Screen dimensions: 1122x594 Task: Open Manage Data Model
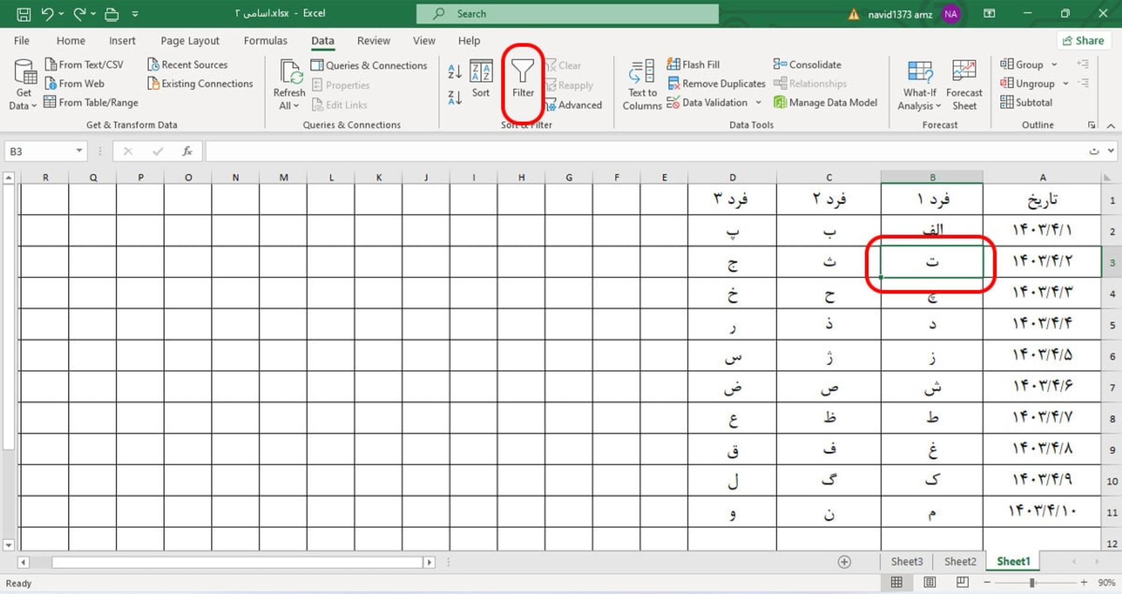[826, 102]
